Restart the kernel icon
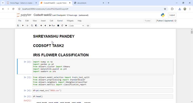193x103 pixels. 62,26
